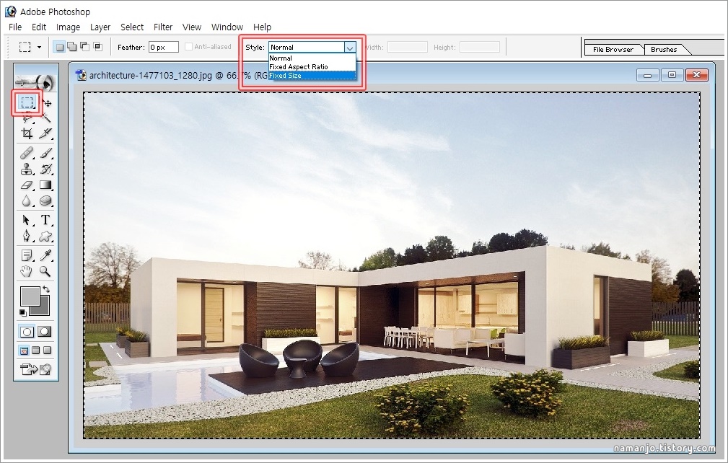Choose Subtract from Selection mode
Image resolution: width=728 pixels, height=463 pixels.
tap(84, 47)
